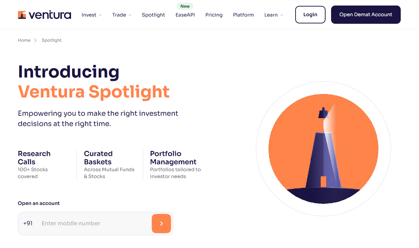Click the Open Demat Account button
The height and width of the screenshot is (248, 419).
click(366, 14)
